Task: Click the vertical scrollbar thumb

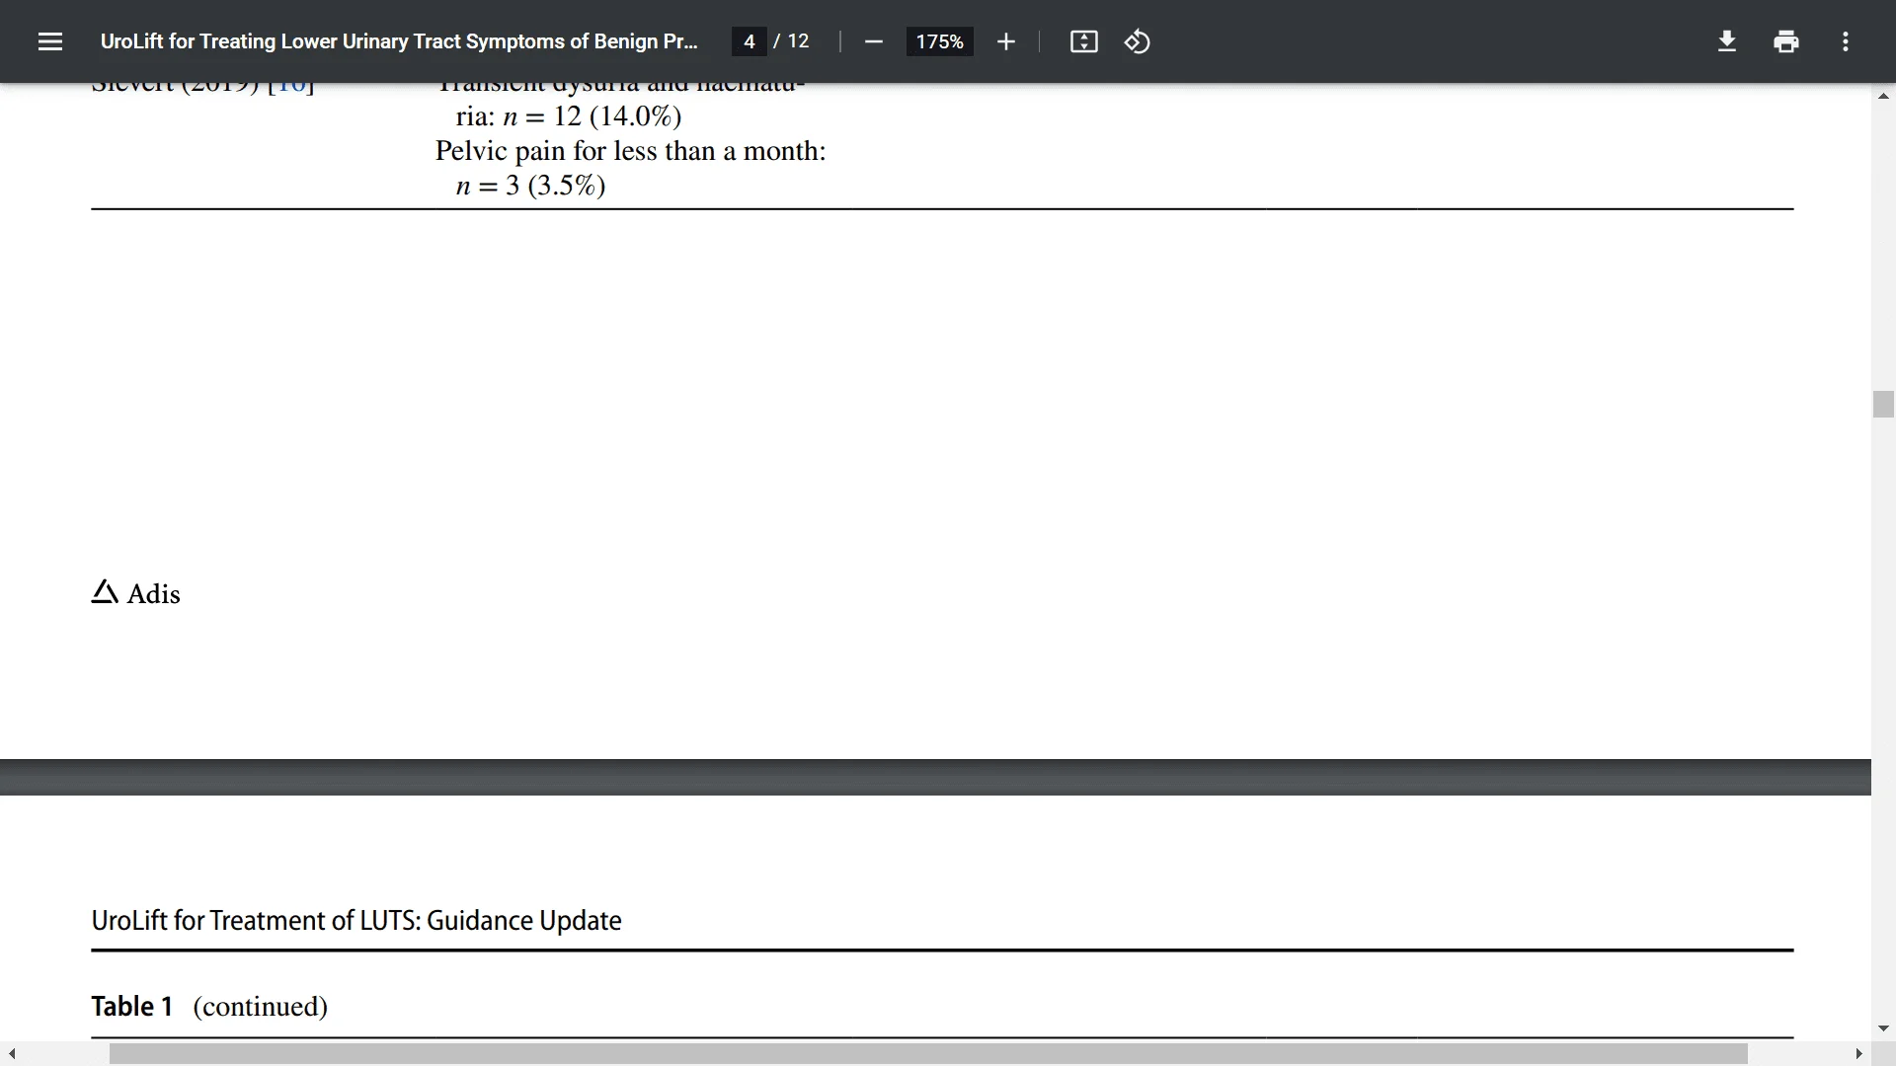Action: coord(1883,405)
